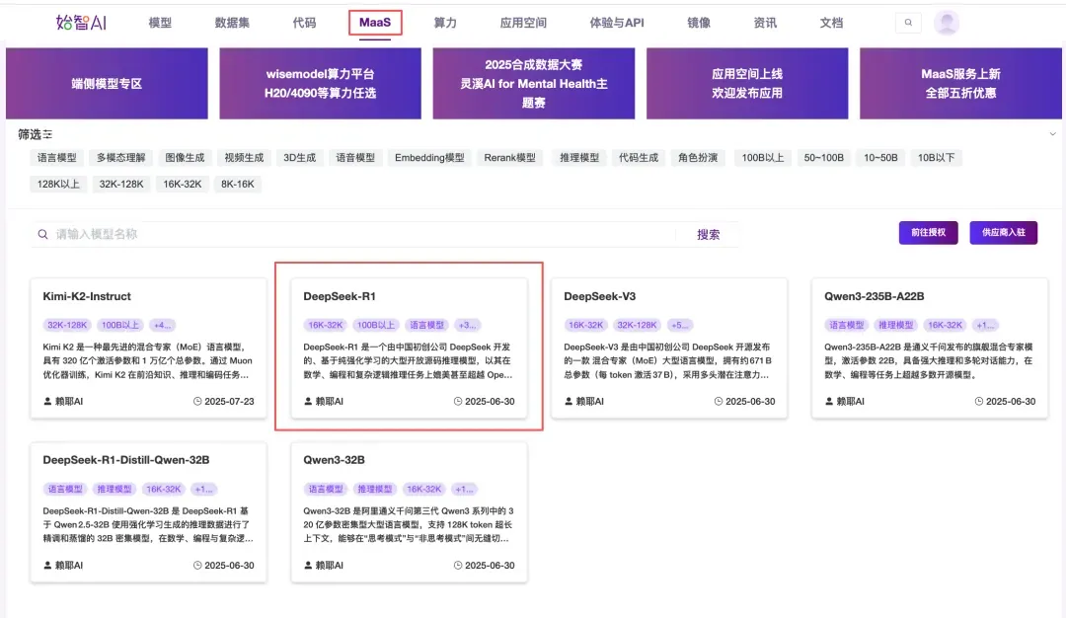Select the MaaS tab
The image size is (1066, 618).
click(x=375, y=23)
